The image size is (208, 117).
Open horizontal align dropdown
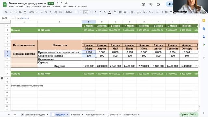click(x=133, y=12)
